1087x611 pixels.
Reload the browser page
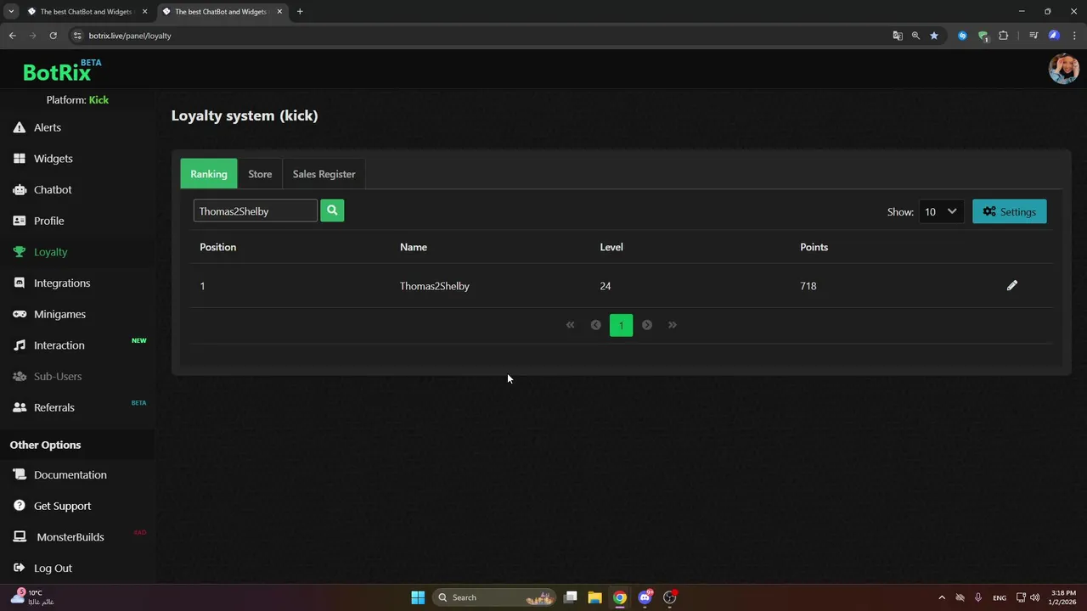pyautogui.click(x=53, y=36)
